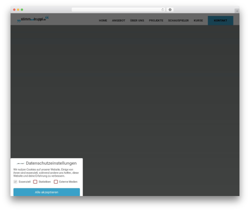250x211 pixels.
Task: Maximize the window with the green button
Action: (22, 9)
